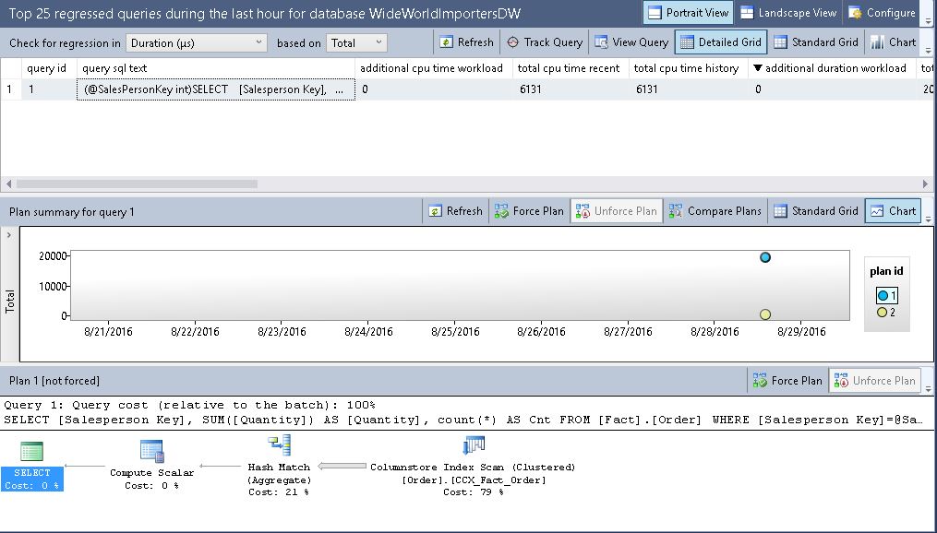Click the 6131 total cpu time recent cell

click(x=571, y=89)
